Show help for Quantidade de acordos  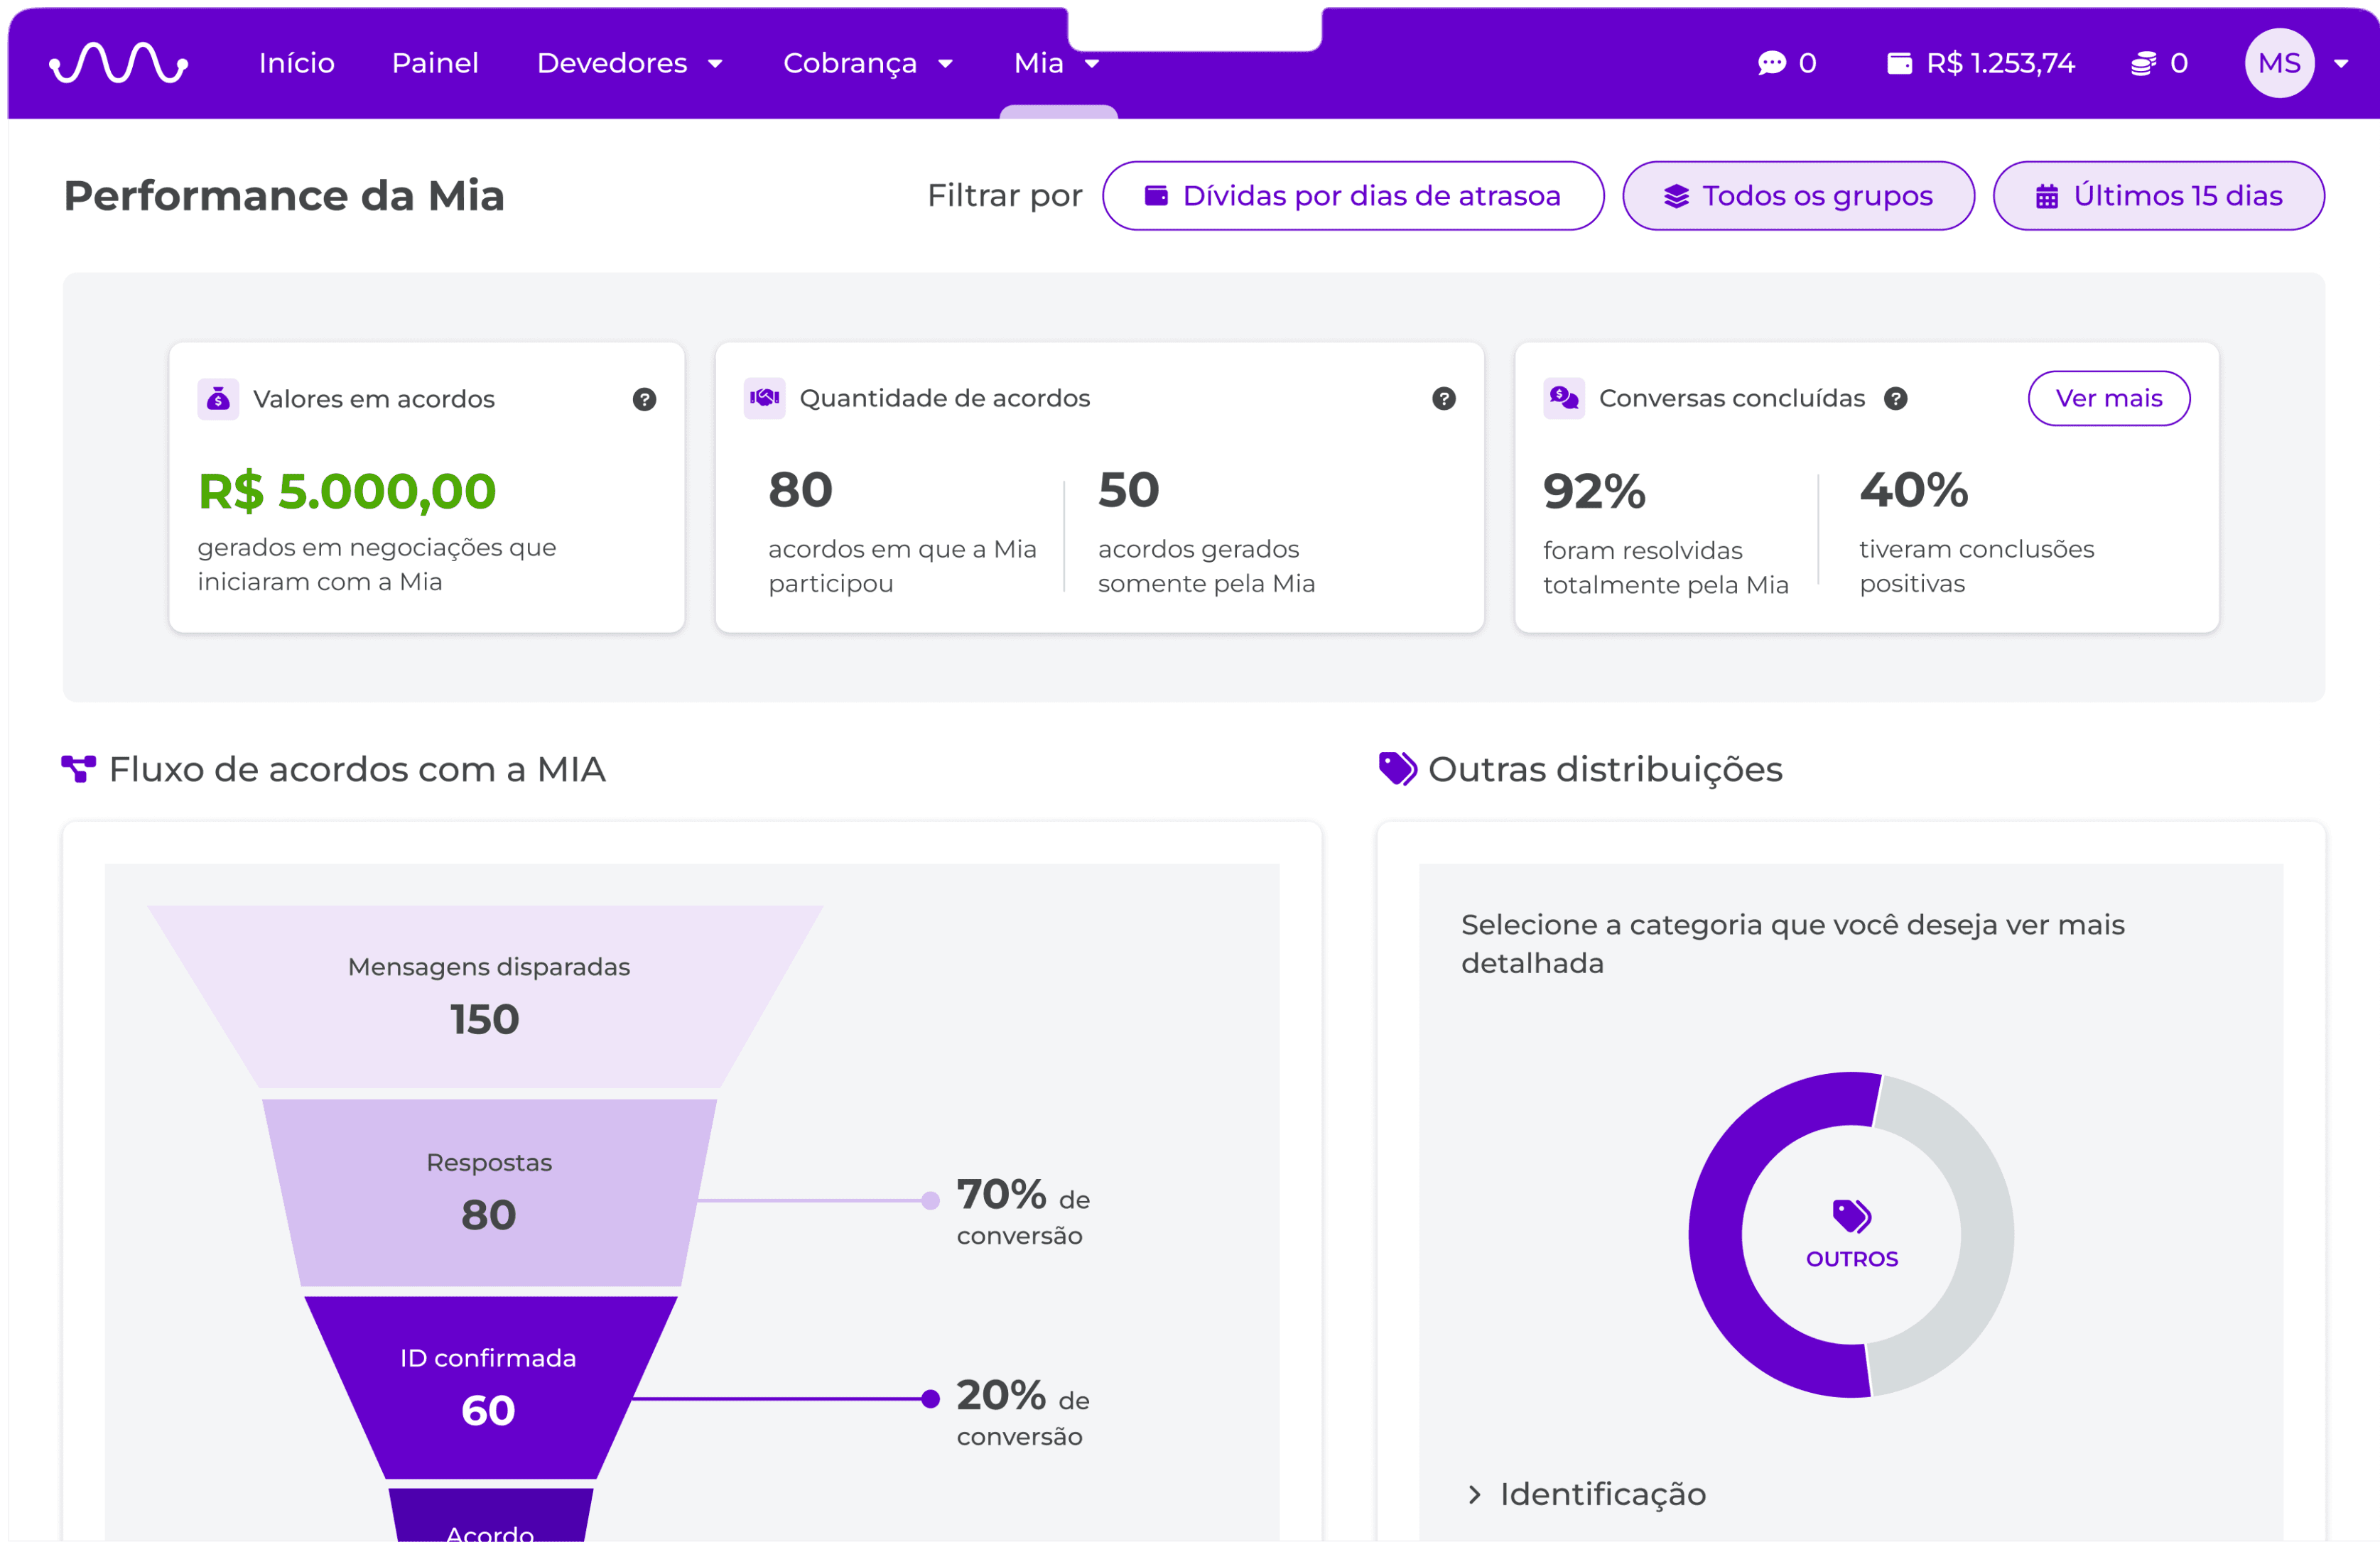click(x=1443, y=398)
